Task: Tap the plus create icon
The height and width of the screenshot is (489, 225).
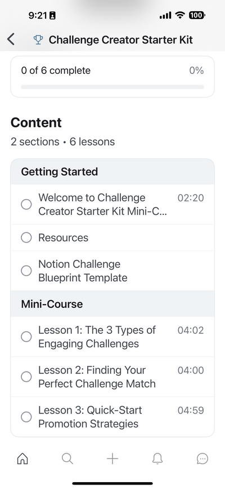Action: (112, 459)
